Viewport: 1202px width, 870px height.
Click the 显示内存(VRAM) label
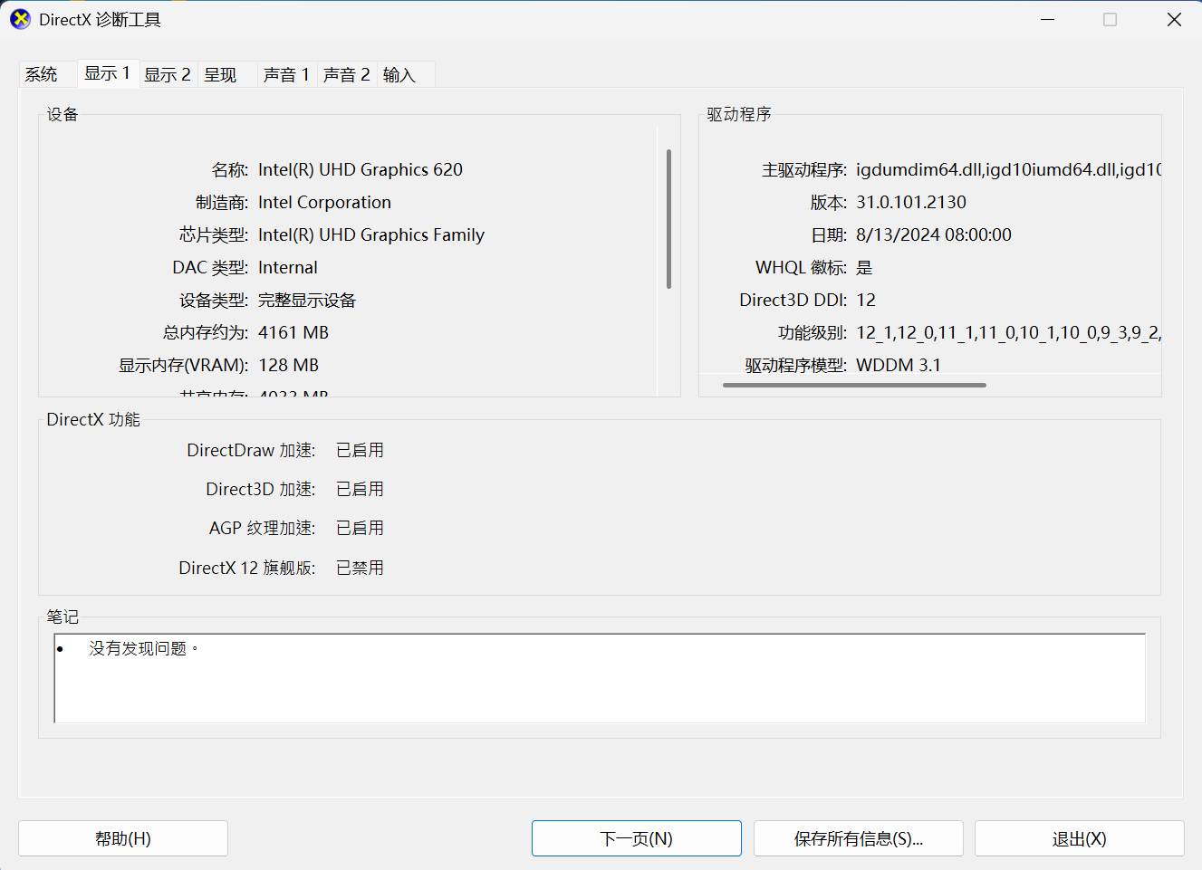coord(184,365)
